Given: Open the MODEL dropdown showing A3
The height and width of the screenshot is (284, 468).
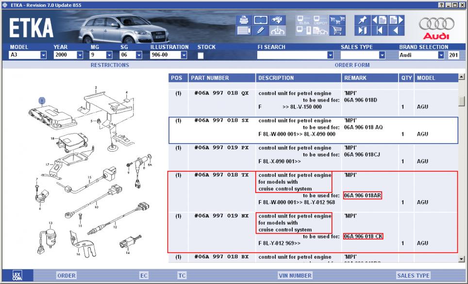Looking at the screenshot, I should [x=43, y=55].
